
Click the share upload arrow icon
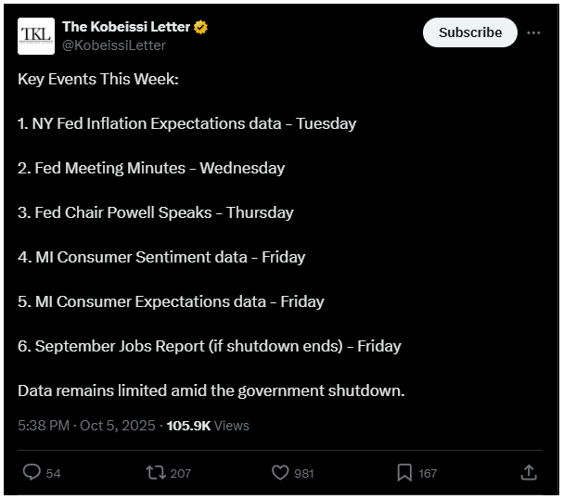point(529,473)
